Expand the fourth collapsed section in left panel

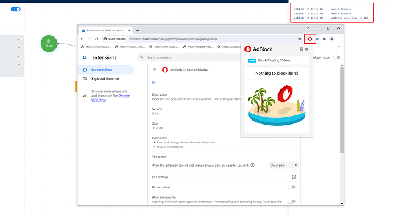coord(19,65)
